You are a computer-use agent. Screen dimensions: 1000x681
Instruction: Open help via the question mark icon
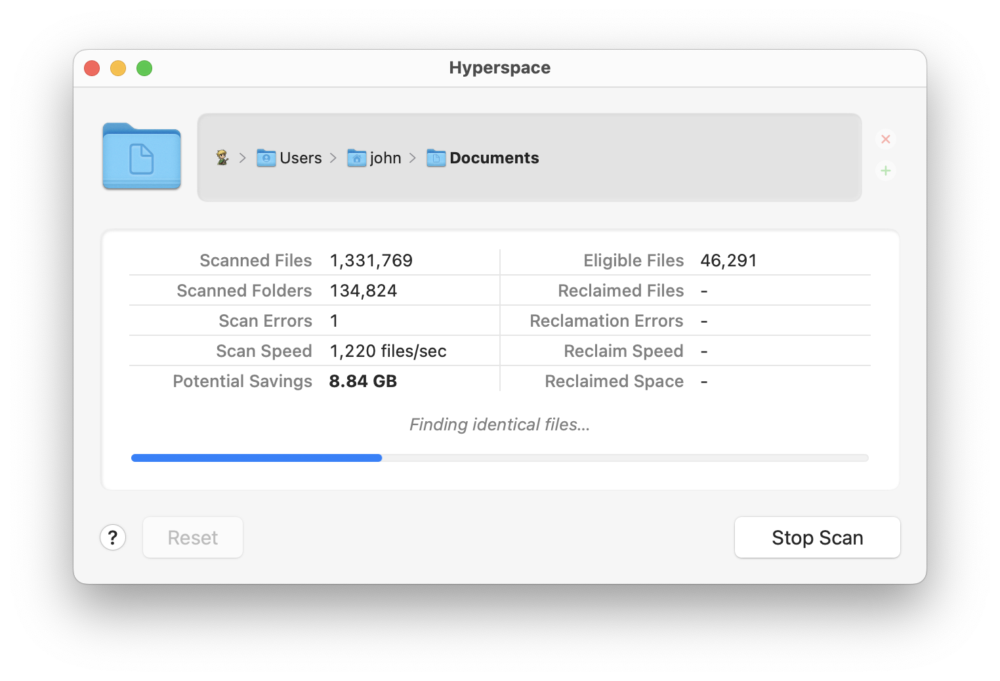(x=113, y=537)
